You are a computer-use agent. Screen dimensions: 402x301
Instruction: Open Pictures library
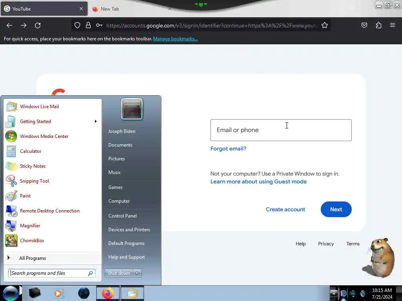coord(116,159)
